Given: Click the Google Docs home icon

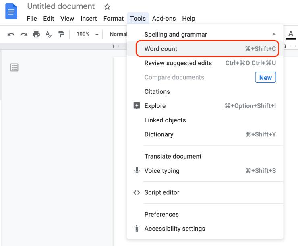Looking at the screenshot, I should [x=11, y=11].
